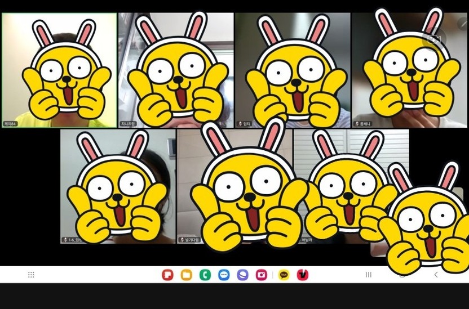Select the 엄티 participant video tile

pos(293,70)
